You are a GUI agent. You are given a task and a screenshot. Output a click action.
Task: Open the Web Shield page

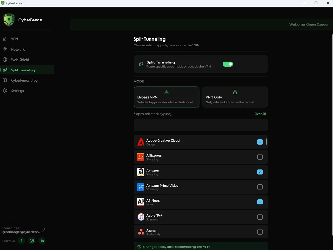tap(27, 60)
